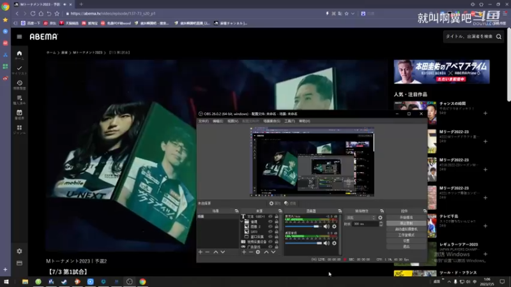Toggle visibility of the 文本 (GDI+) source
This screenshot has height=287, width=511.
[x=270, y=216]
